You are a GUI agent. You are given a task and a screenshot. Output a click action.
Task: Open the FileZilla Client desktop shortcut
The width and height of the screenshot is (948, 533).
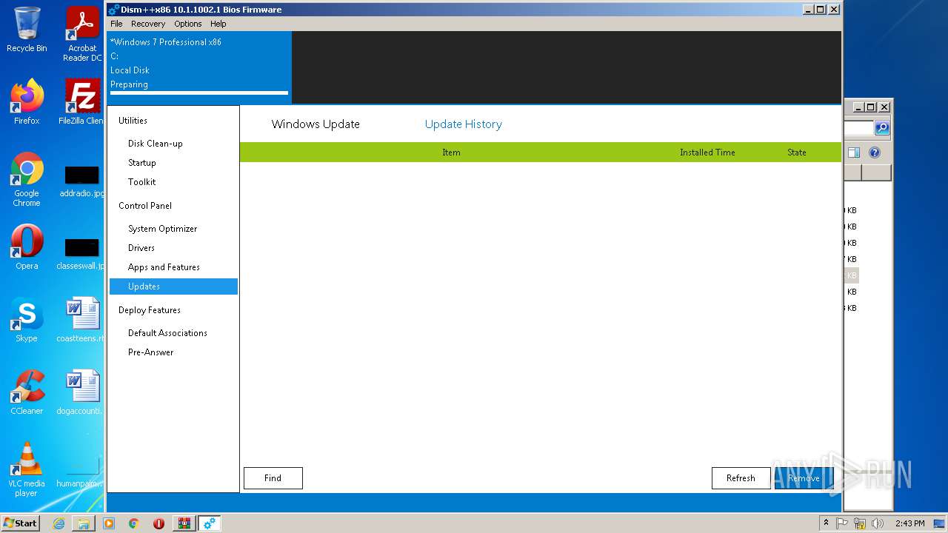82,102
